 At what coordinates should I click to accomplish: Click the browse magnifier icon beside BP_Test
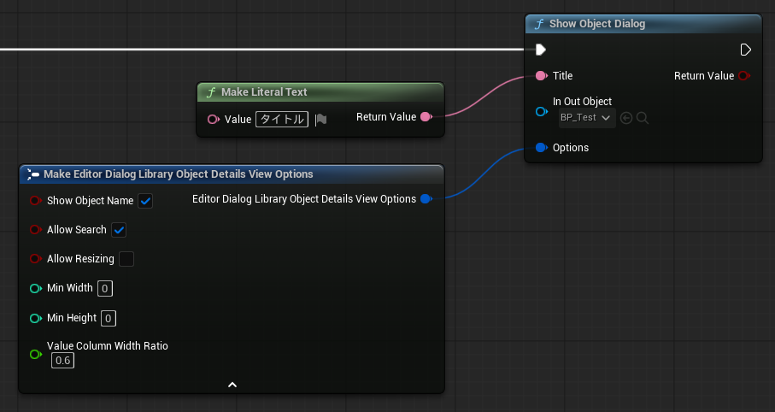click(643, 117)
